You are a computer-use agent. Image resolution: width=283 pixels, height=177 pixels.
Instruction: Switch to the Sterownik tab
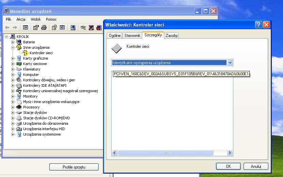click(x=132, y=36)
